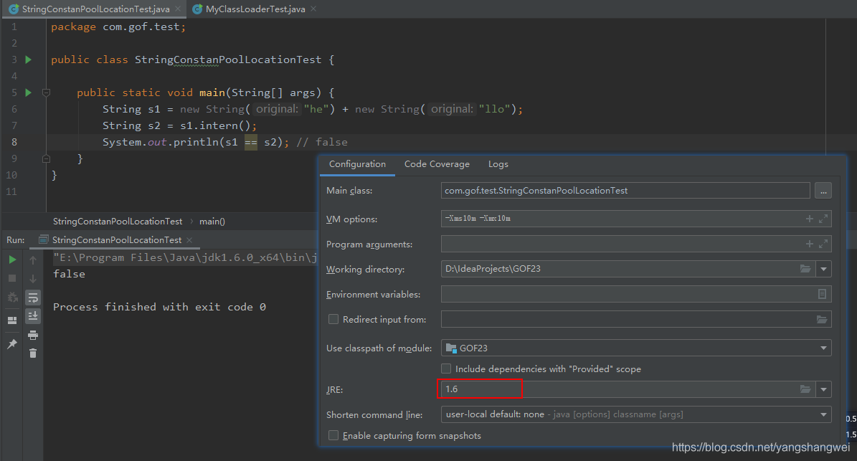Expand the VM options field
This screenshot has width=857, height=461.
(x=823, y=219)
